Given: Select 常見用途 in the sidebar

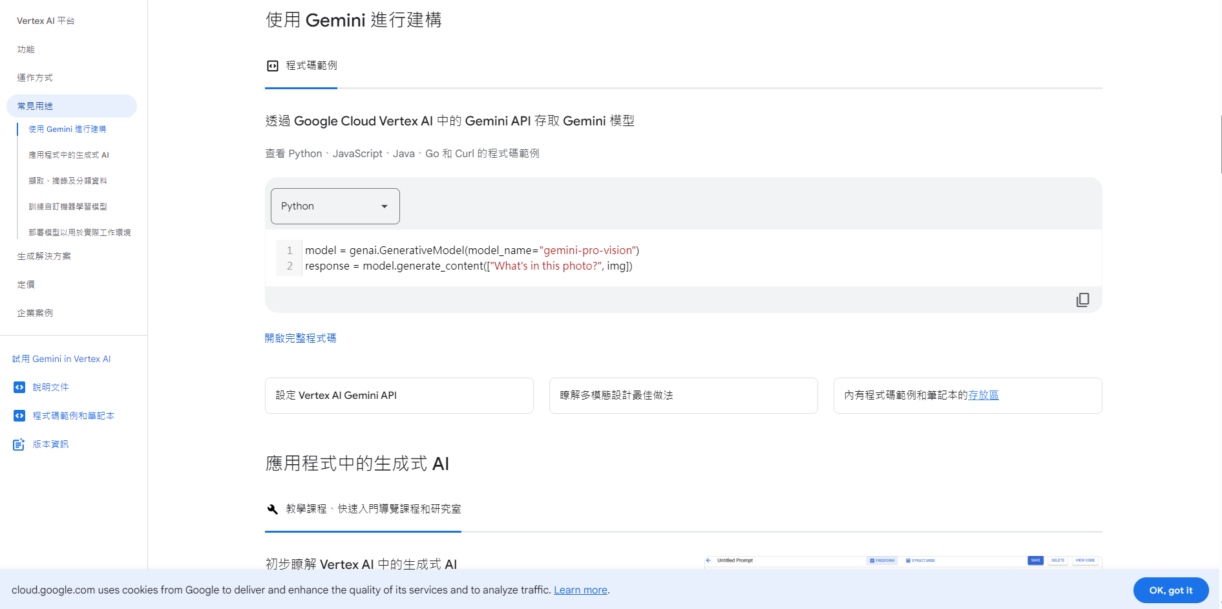Looking at the screenshot, I should [72, 106].
